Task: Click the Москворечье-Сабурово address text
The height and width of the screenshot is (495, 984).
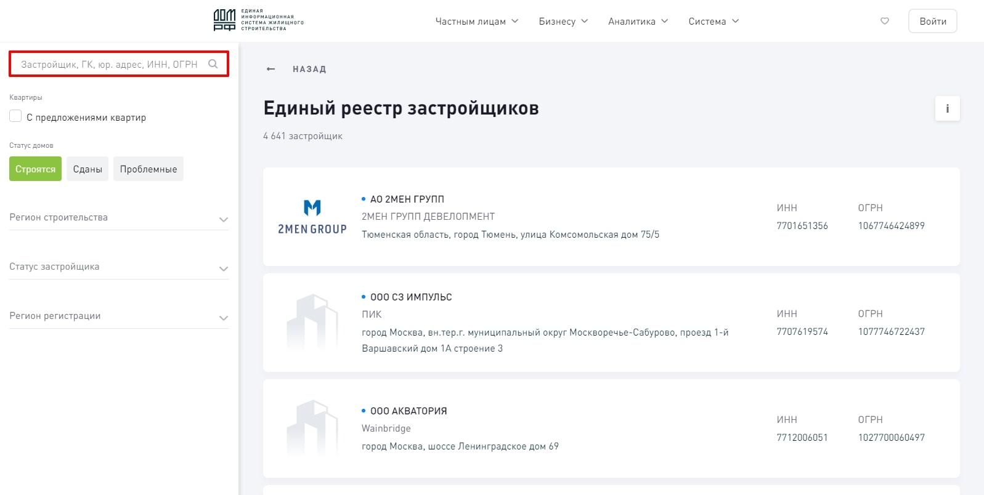Action: (545, 340)
